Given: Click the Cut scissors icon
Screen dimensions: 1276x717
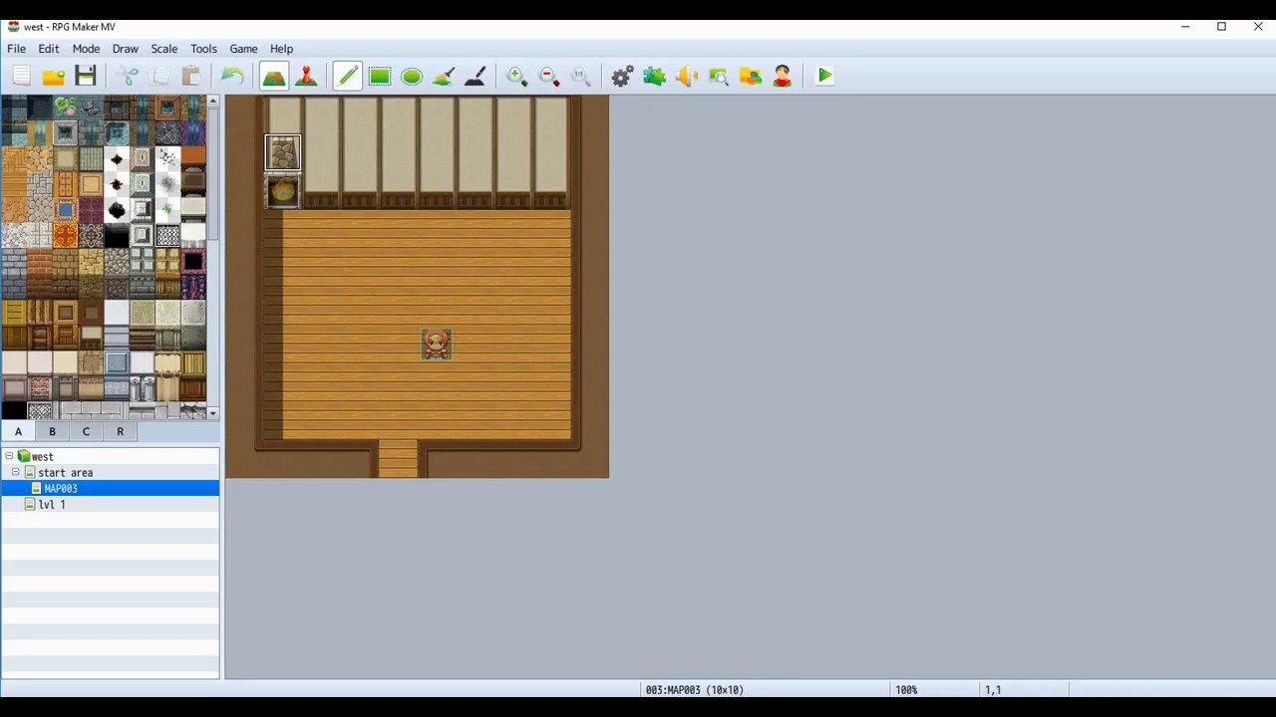Looking at the screenshot, I should pyautogui.click(x=128, y=76).
